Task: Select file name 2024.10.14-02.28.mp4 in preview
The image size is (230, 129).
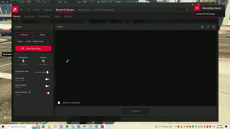Action: point(71,103)
